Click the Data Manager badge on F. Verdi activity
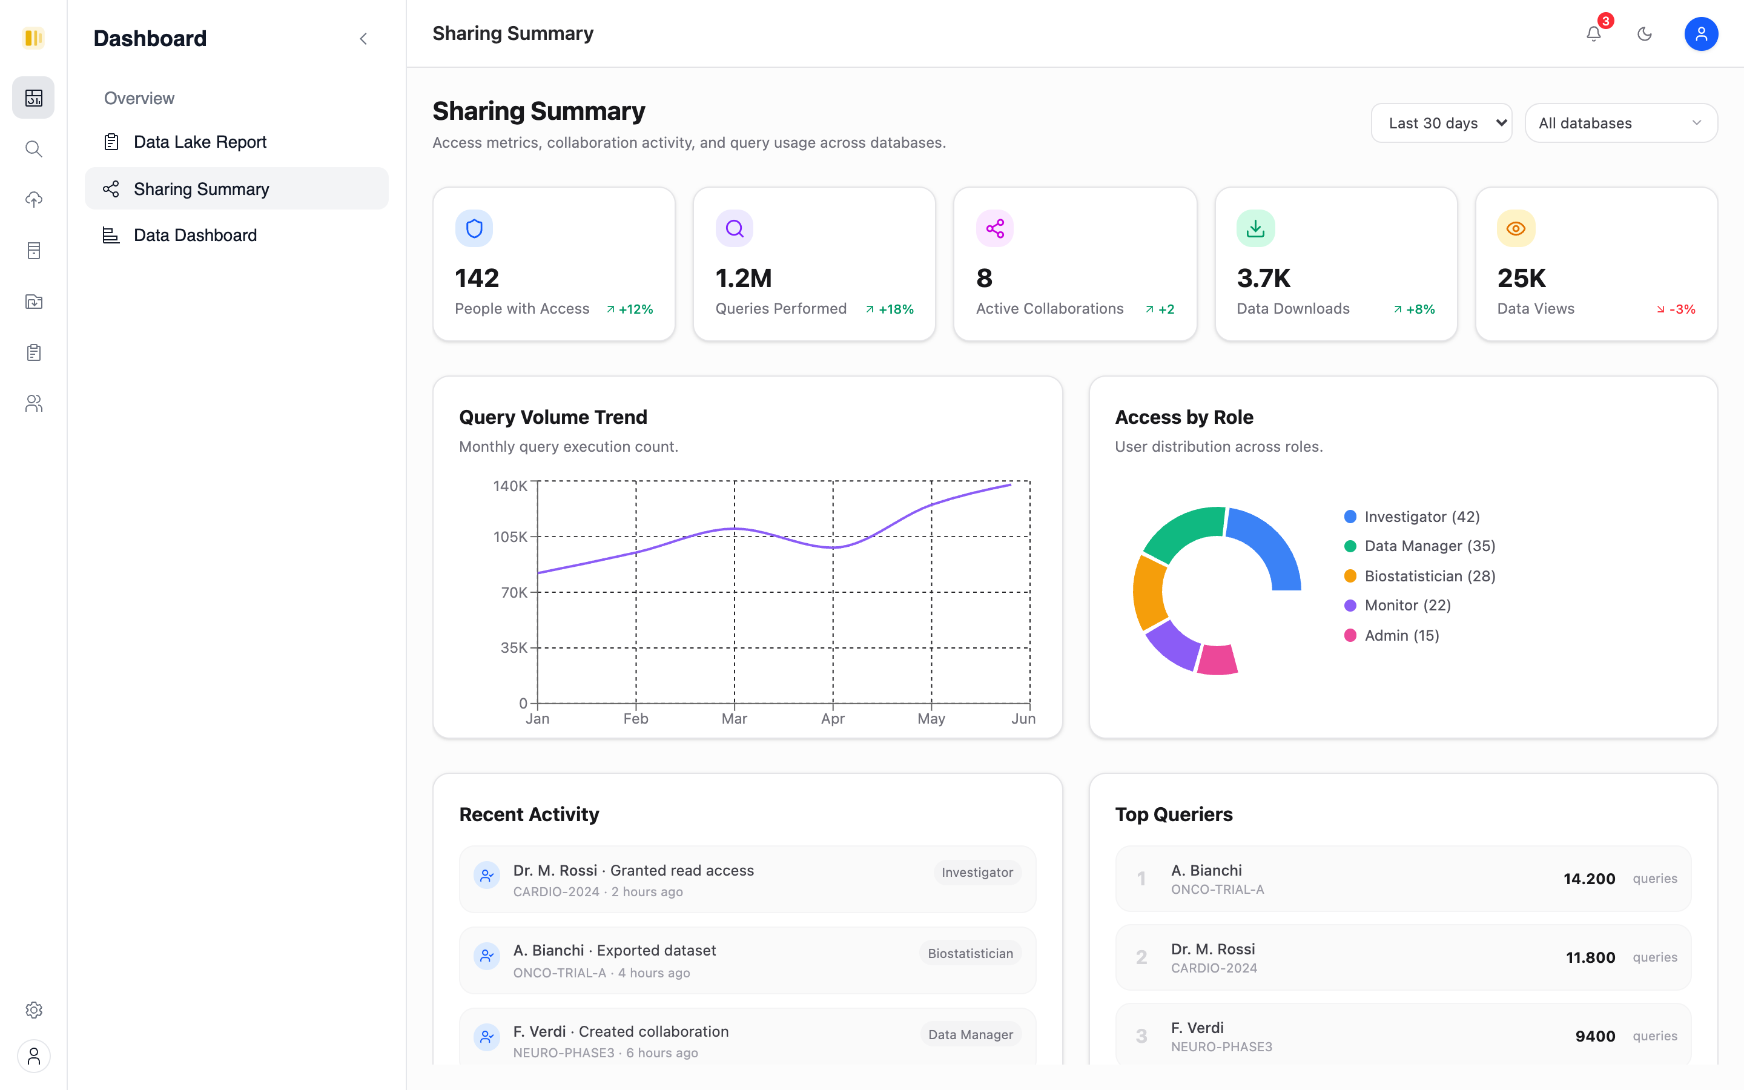The height and width of the screenshot is (1090, 1744). [x=970, y=1034]
